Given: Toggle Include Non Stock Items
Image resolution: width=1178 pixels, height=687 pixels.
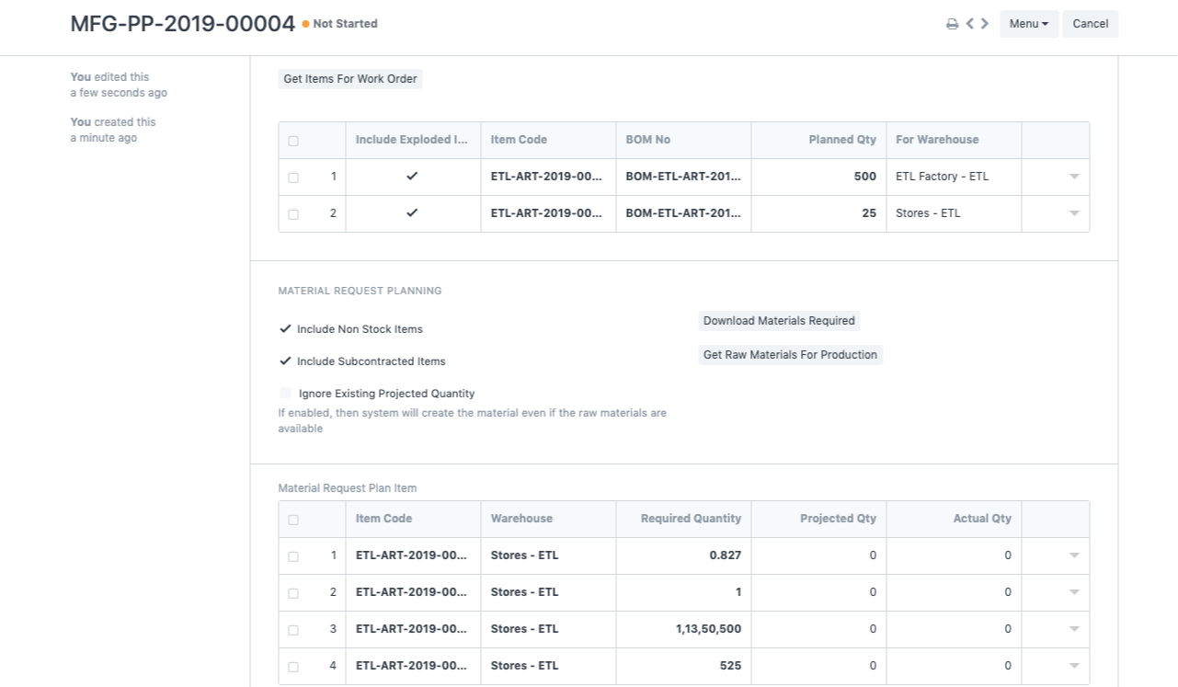Looking at the screenshot, I should pos(285,328).
